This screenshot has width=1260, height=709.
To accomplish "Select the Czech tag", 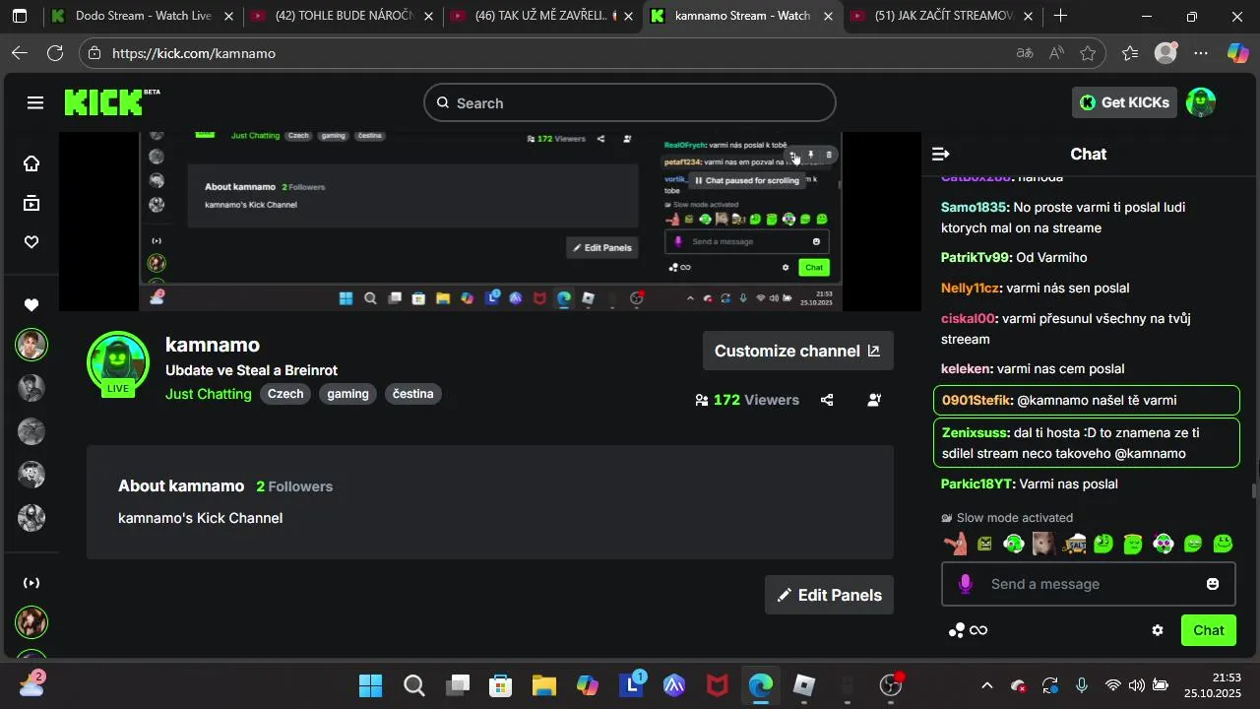I will (285, 394).
